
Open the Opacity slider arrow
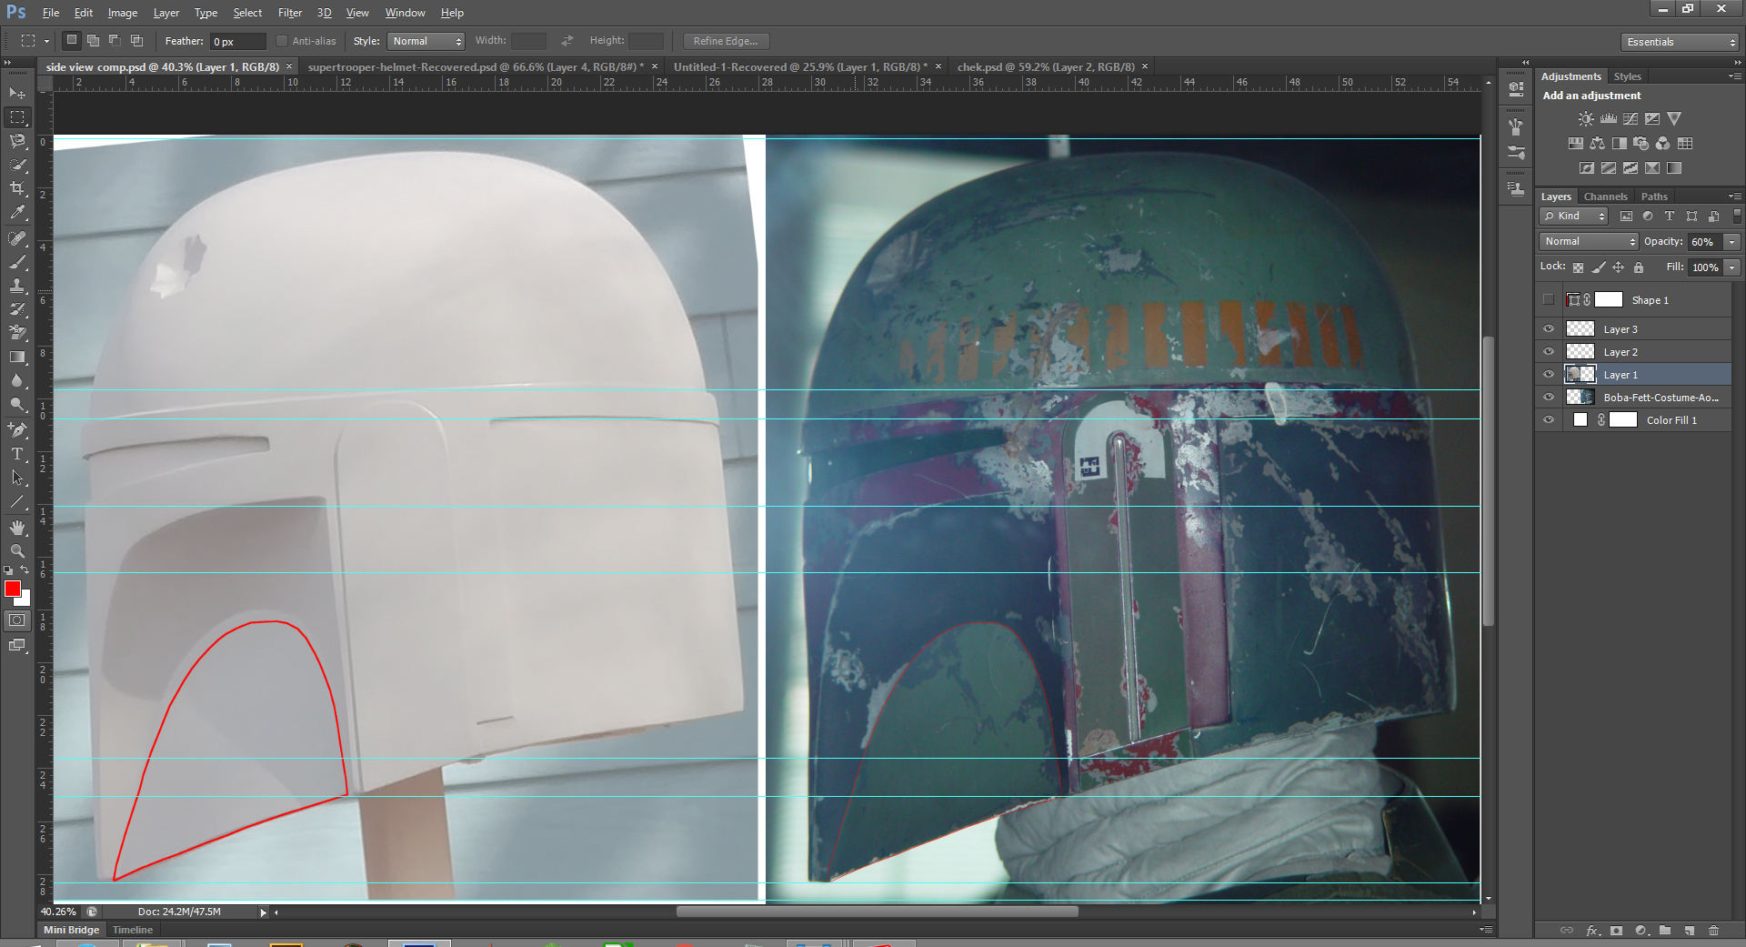(x=1732, y=242)
